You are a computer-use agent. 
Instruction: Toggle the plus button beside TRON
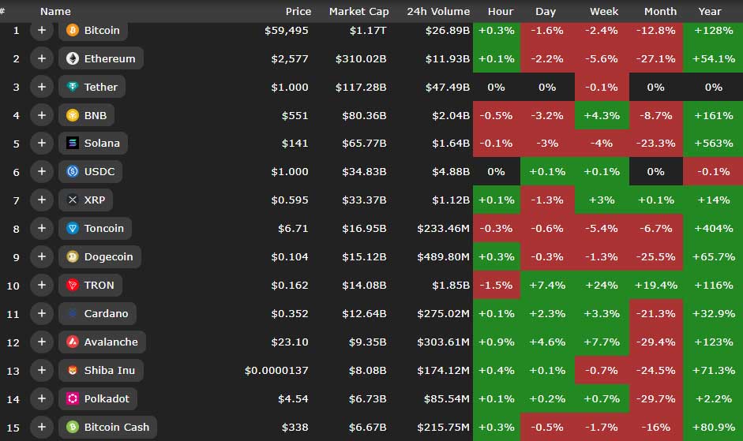[41, 286]
